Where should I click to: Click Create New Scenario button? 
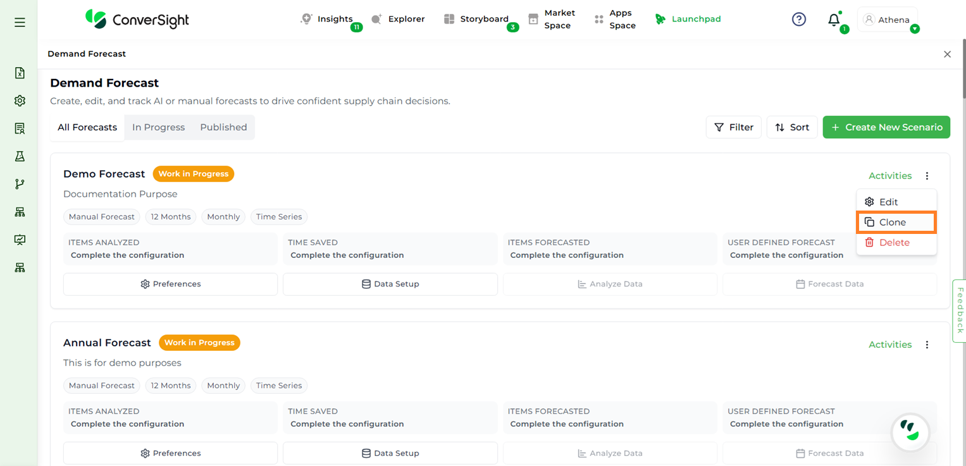coord(886,127)
